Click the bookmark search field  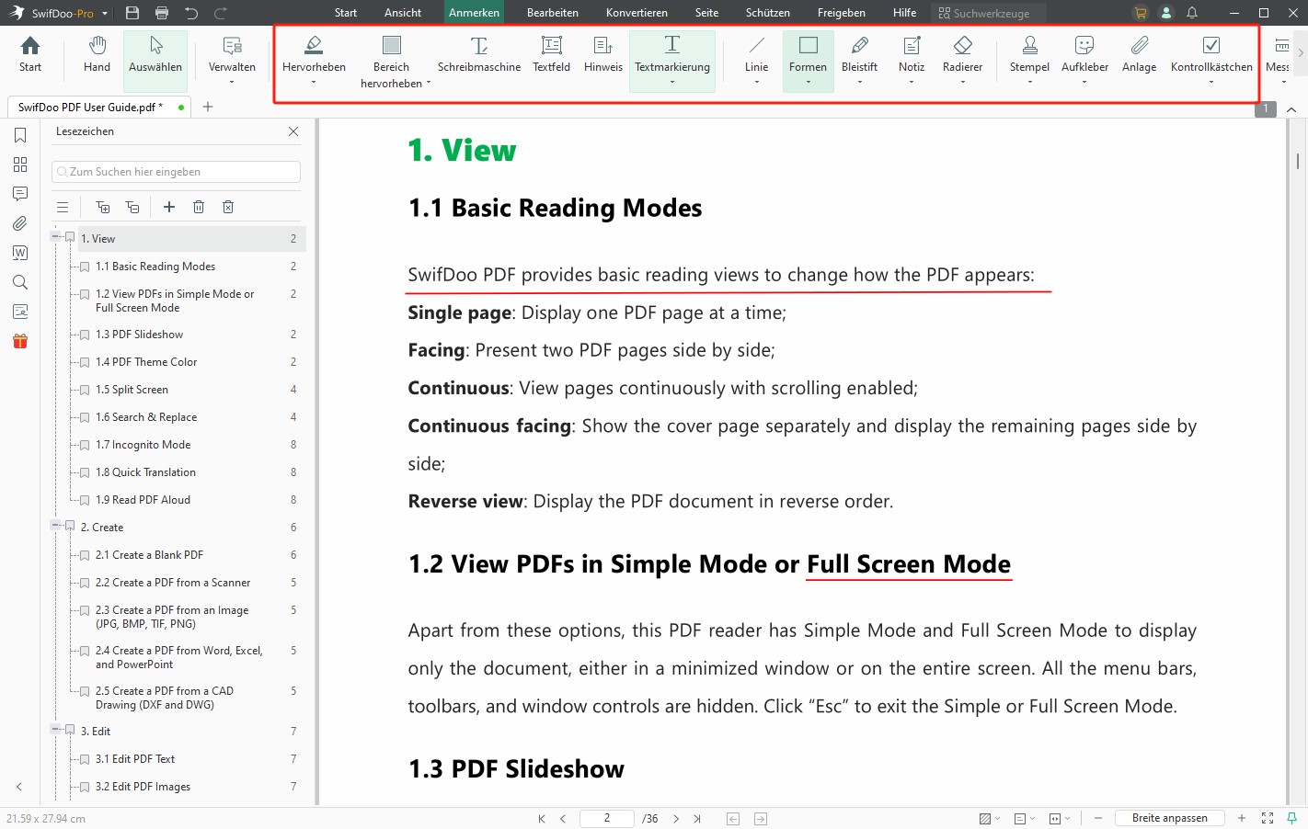[176, 172]
